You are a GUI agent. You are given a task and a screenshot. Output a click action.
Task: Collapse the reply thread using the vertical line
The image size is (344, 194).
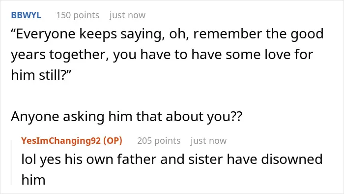point(11,162)
